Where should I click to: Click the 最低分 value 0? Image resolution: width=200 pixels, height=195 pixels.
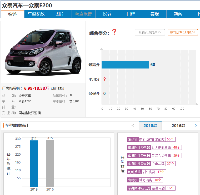tap(104, 93)
